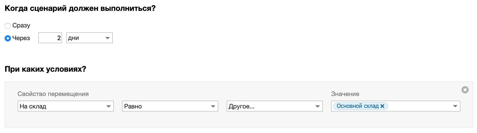Screen dimensions: 477x133
Task: Remove the Основной склад tag
Action: click(382, 106)
